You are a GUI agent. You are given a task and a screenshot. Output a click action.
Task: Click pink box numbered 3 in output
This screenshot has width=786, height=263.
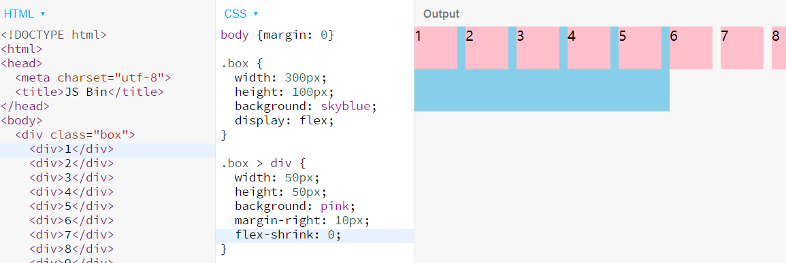(538, 48)
